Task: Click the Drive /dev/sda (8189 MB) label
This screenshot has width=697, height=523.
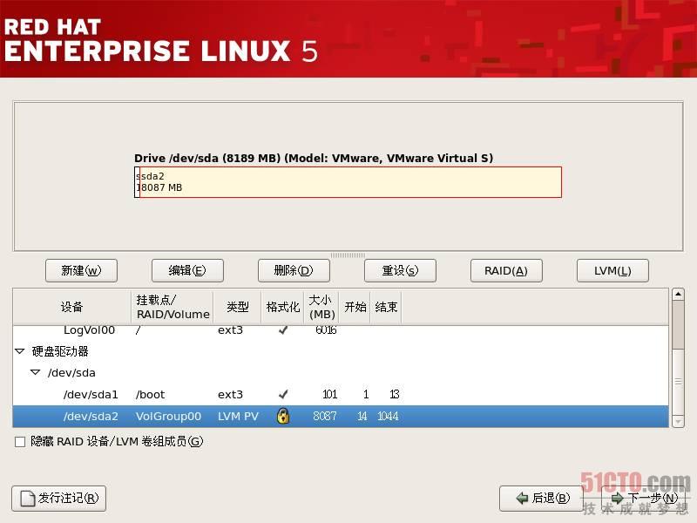Action: click(x=314, y=159)
